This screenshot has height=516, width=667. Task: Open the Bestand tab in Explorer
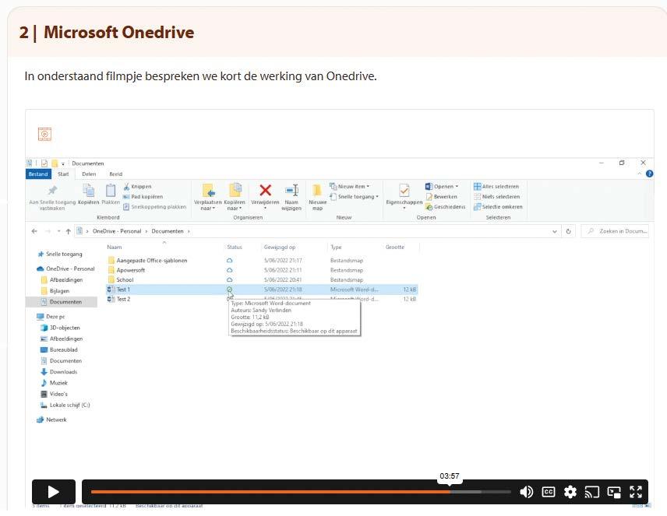click(x=38, y=174)
